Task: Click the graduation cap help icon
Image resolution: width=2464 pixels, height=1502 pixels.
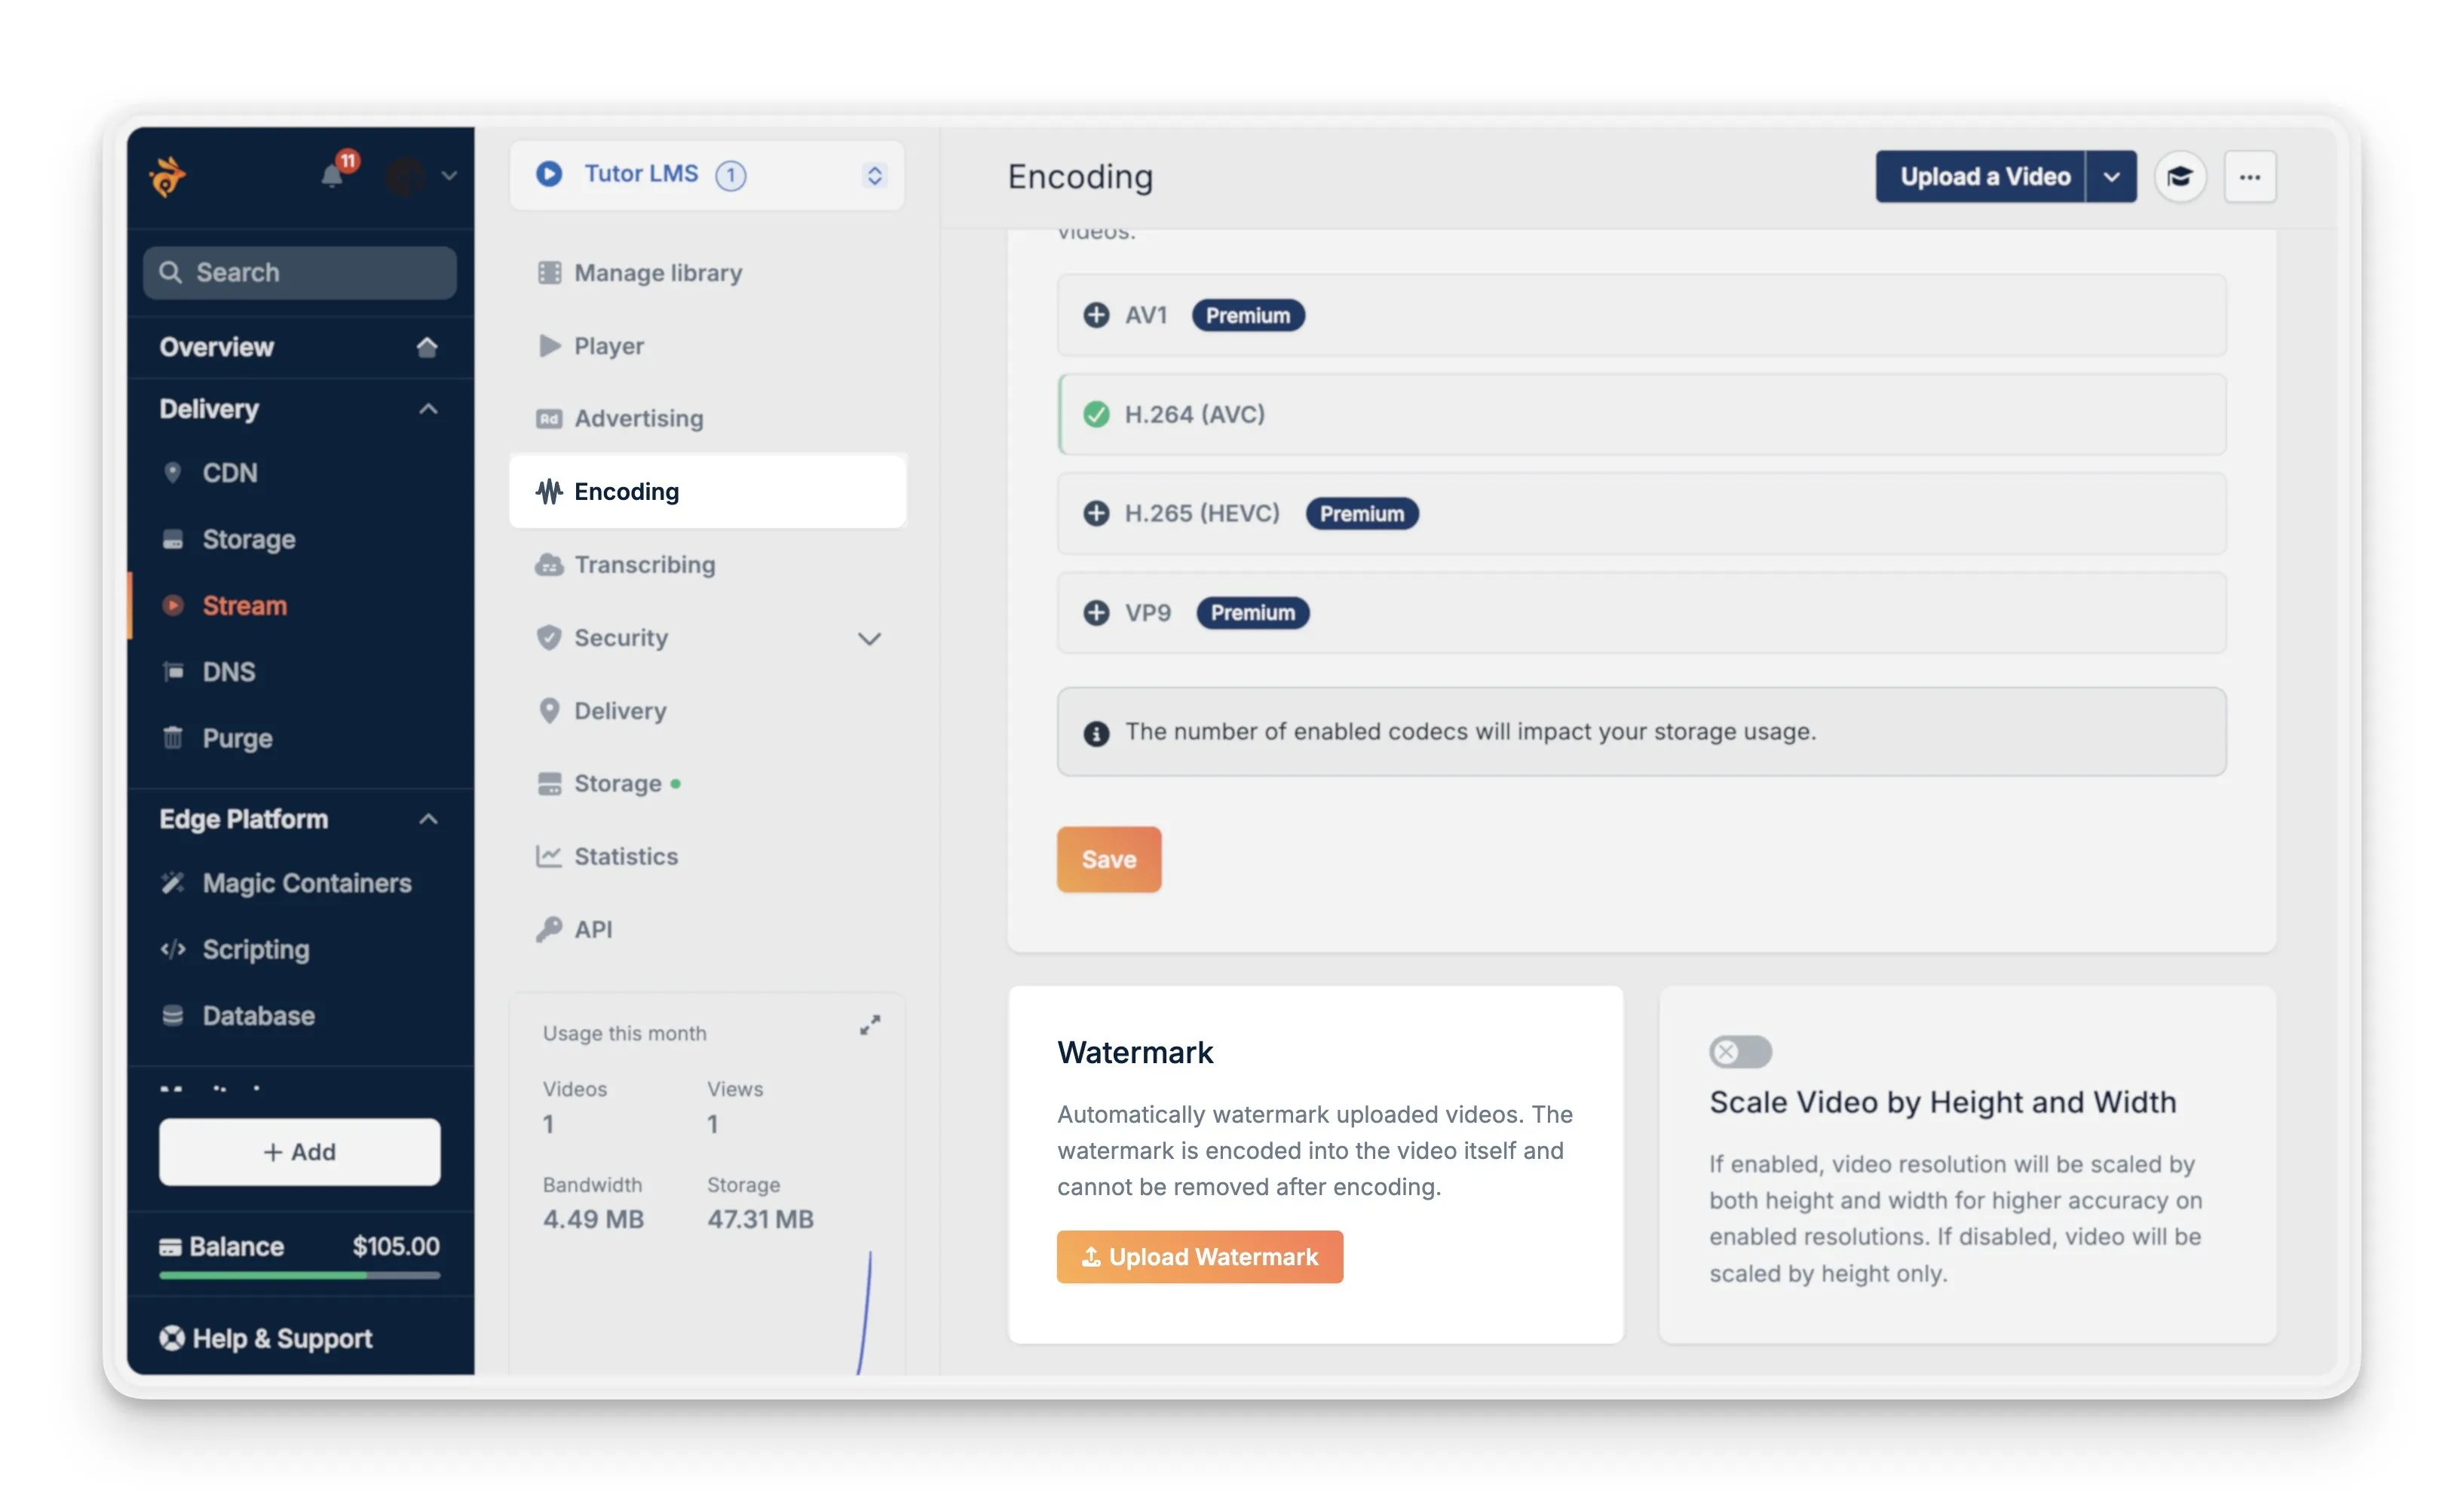Action: pyautogui.click(x=2180, y=176)
